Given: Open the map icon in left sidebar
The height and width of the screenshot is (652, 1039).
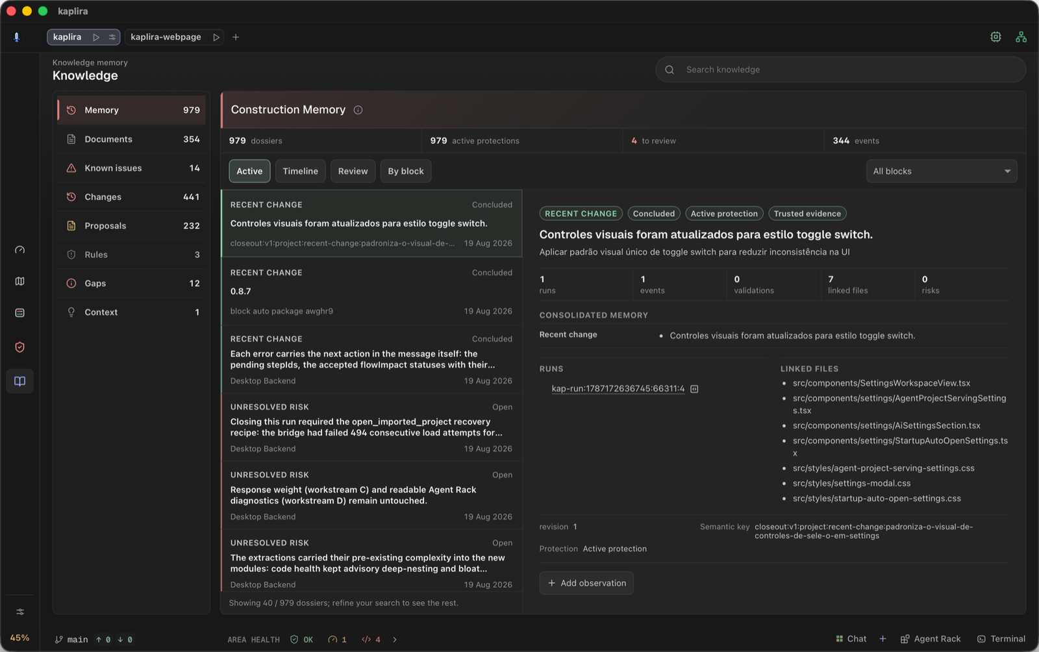Looking at the screenshot, I should 20,281.
